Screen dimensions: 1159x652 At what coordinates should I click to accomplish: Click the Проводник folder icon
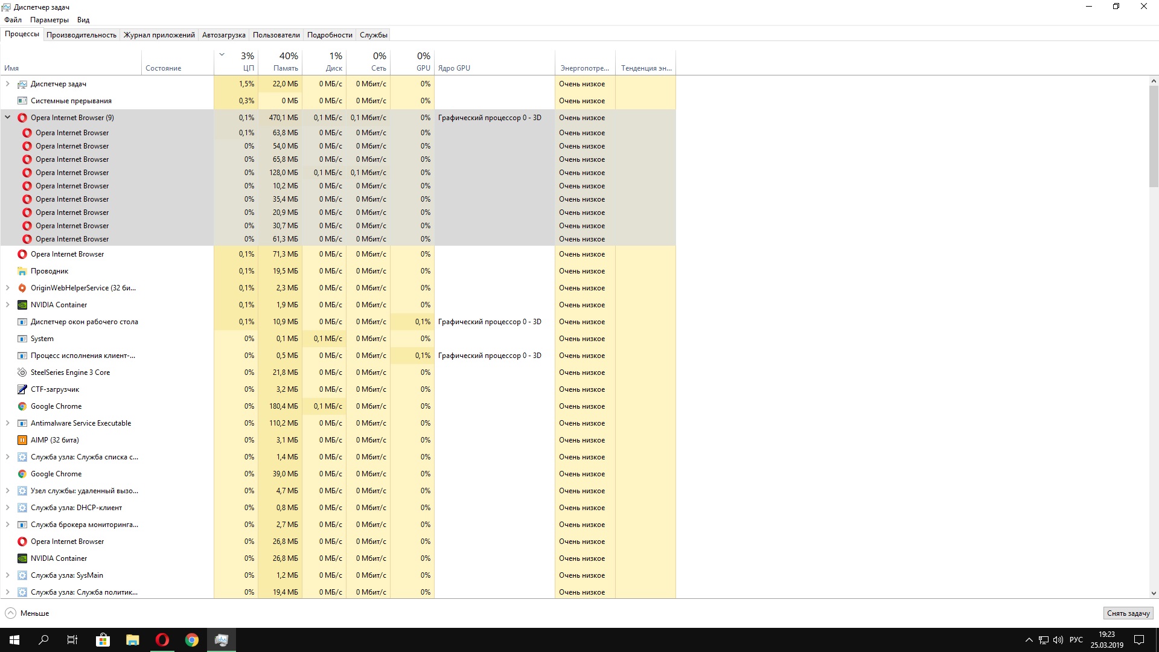point(22,271)
